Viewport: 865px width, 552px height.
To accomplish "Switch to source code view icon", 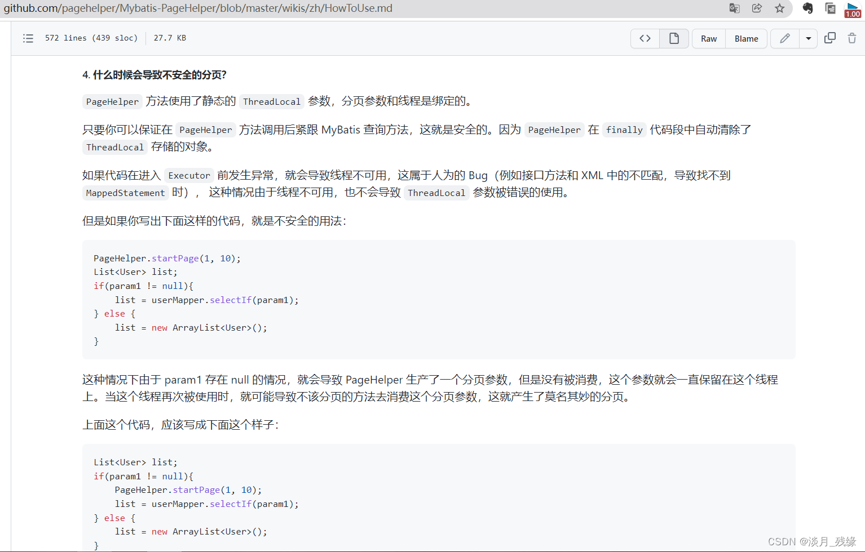I will (x=645, y=38).
